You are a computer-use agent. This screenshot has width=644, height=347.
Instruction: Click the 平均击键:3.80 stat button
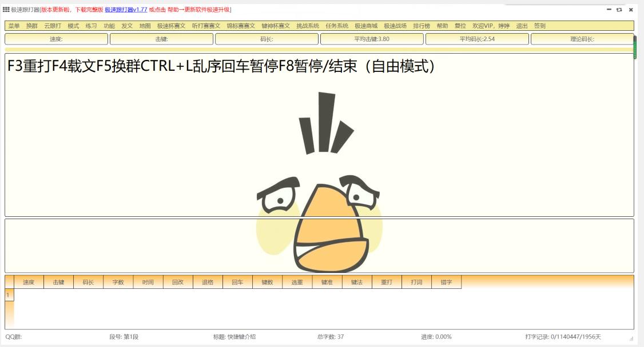point(372,39)
